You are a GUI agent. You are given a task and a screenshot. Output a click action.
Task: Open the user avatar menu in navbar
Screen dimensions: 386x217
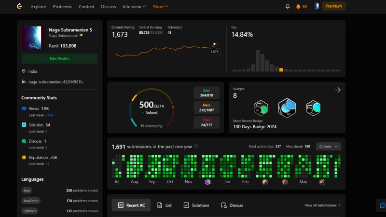click(x=317, y=6)
